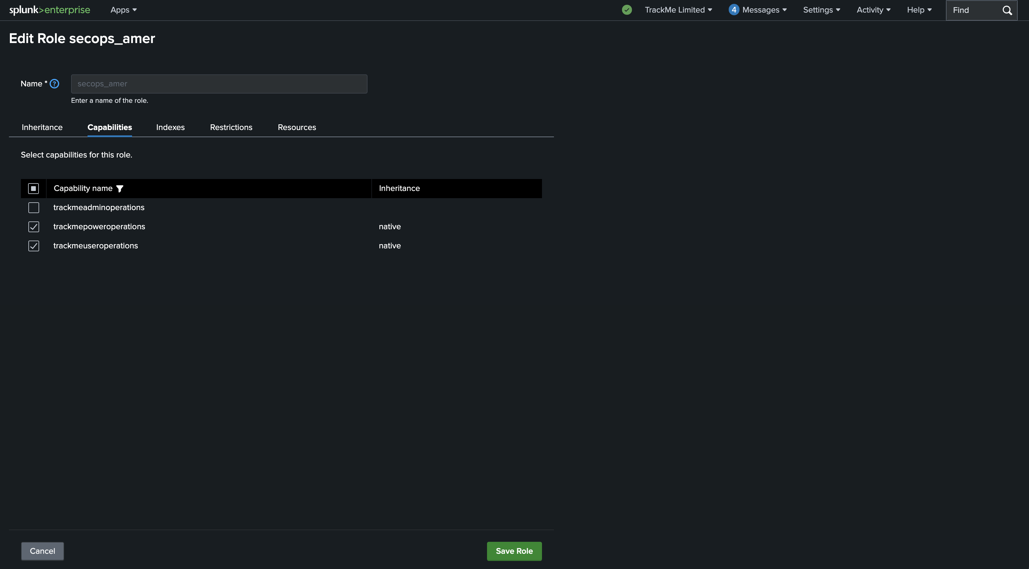Expand the TrackMe Limited user menu
Image resolution: width=1029 pixels, height=569 pixels.
pyautogui.click(x=678, y=10)
